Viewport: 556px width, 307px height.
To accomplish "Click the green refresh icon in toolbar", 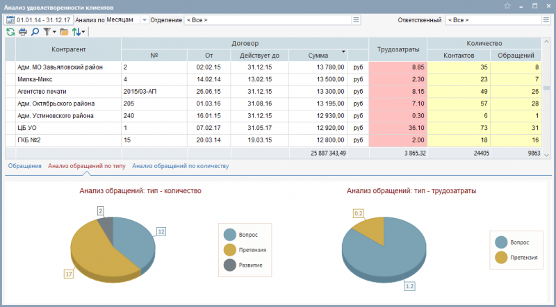I will pos(10,32).
